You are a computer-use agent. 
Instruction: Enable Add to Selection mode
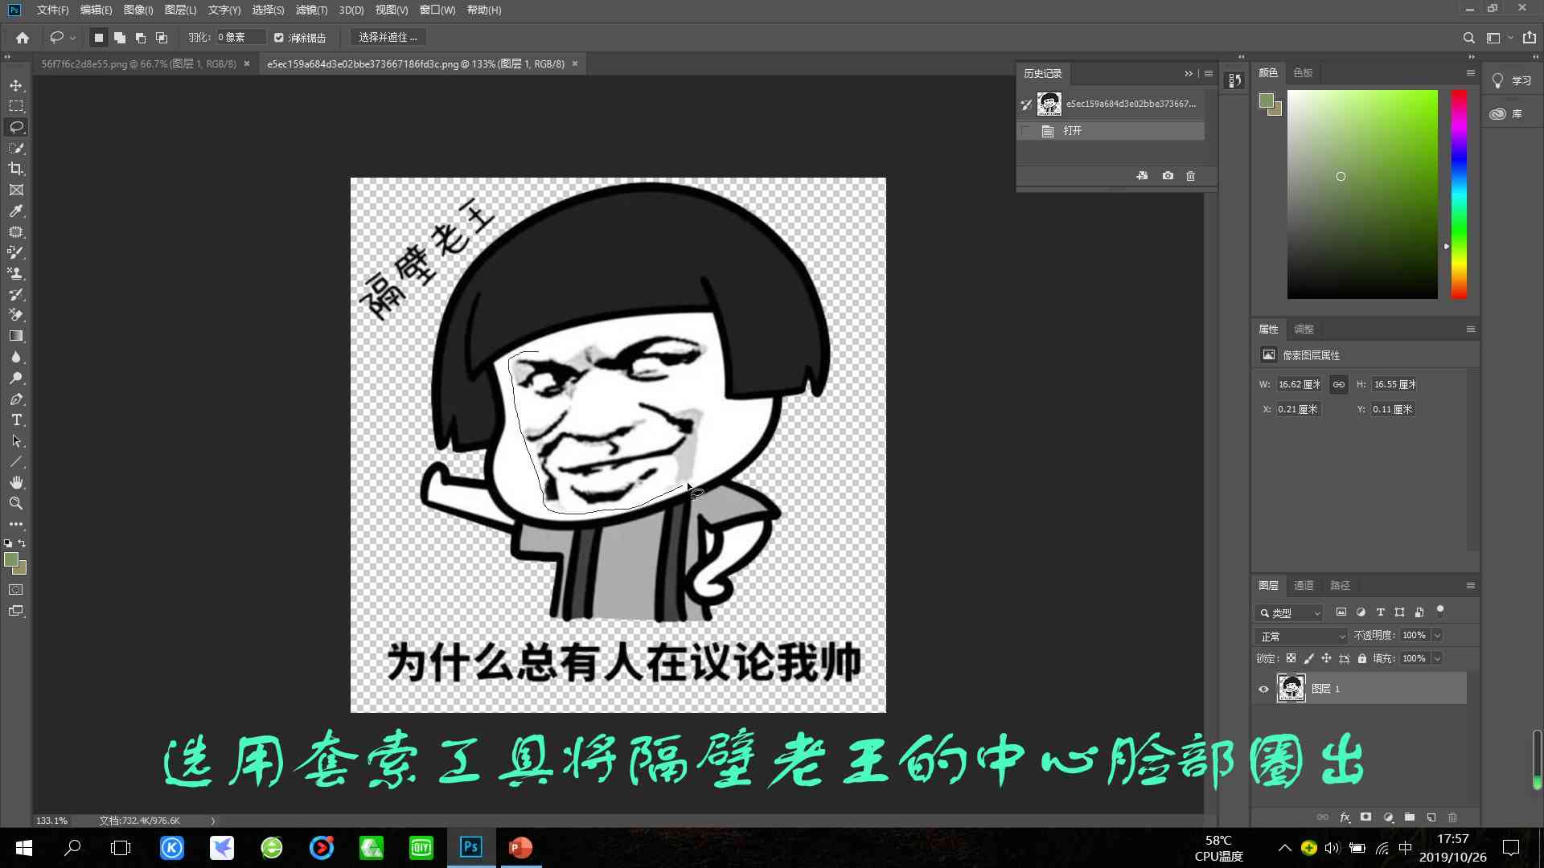120,38
